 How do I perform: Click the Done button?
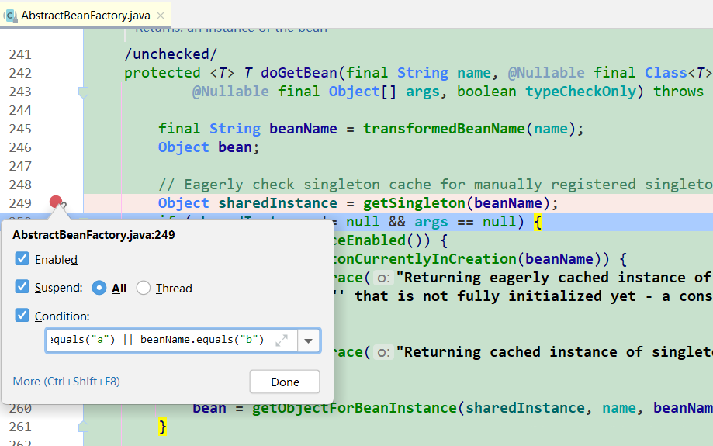(285, 382)
